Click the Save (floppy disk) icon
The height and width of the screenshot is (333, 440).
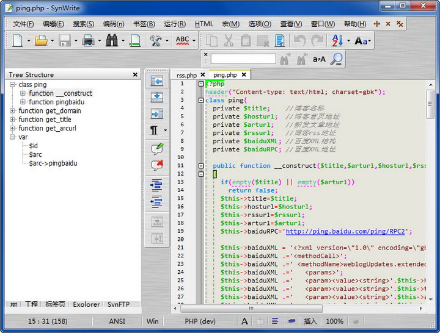pos(64,41)
